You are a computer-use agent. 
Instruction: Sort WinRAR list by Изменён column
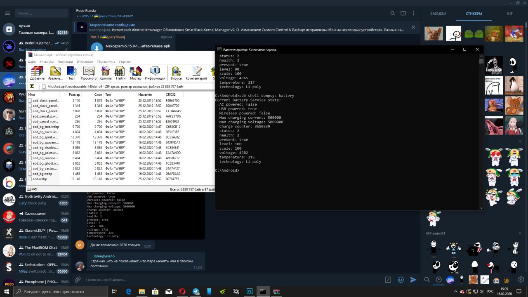150,94
